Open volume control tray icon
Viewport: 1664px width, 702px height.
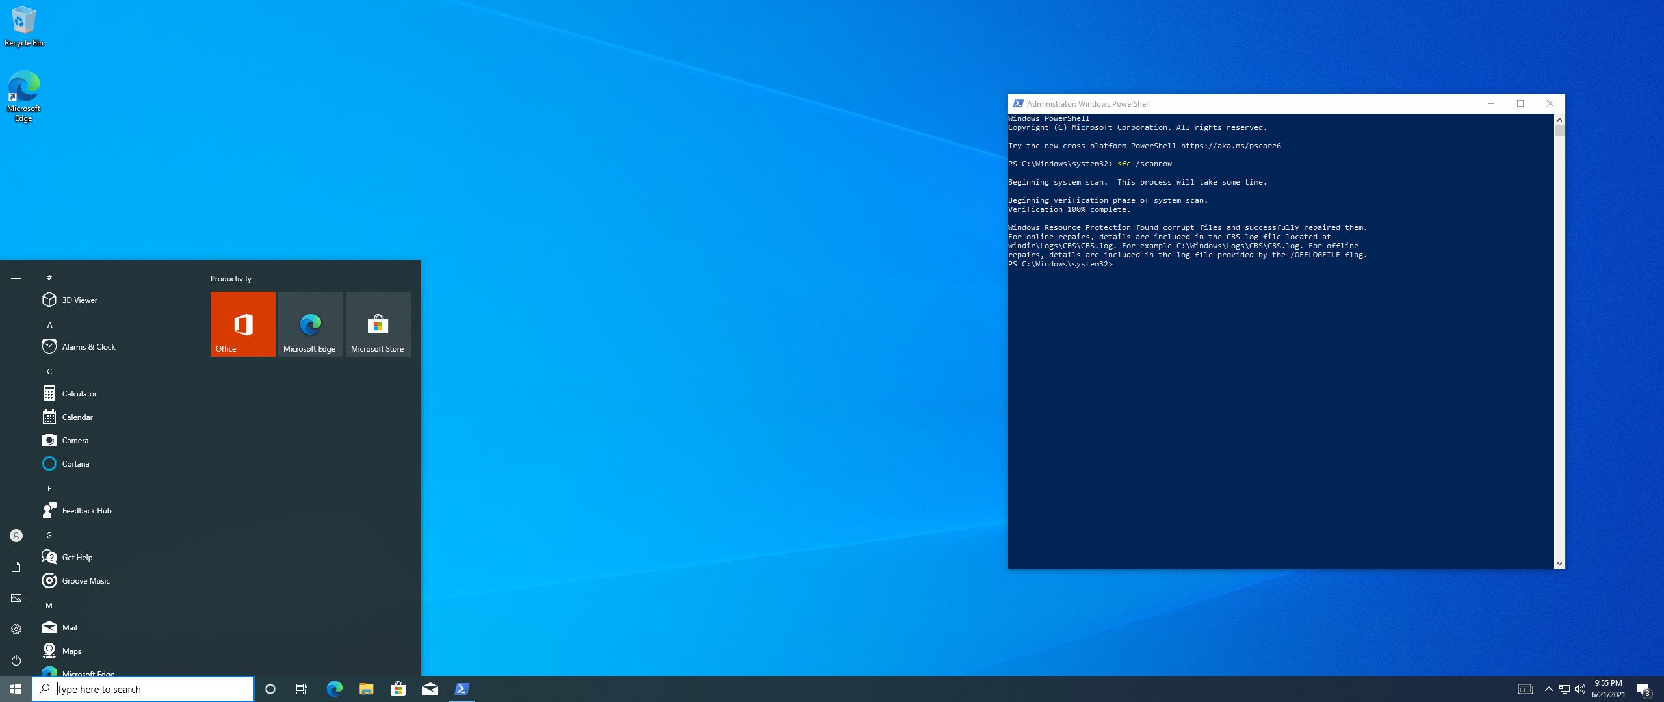(1580, 689)
